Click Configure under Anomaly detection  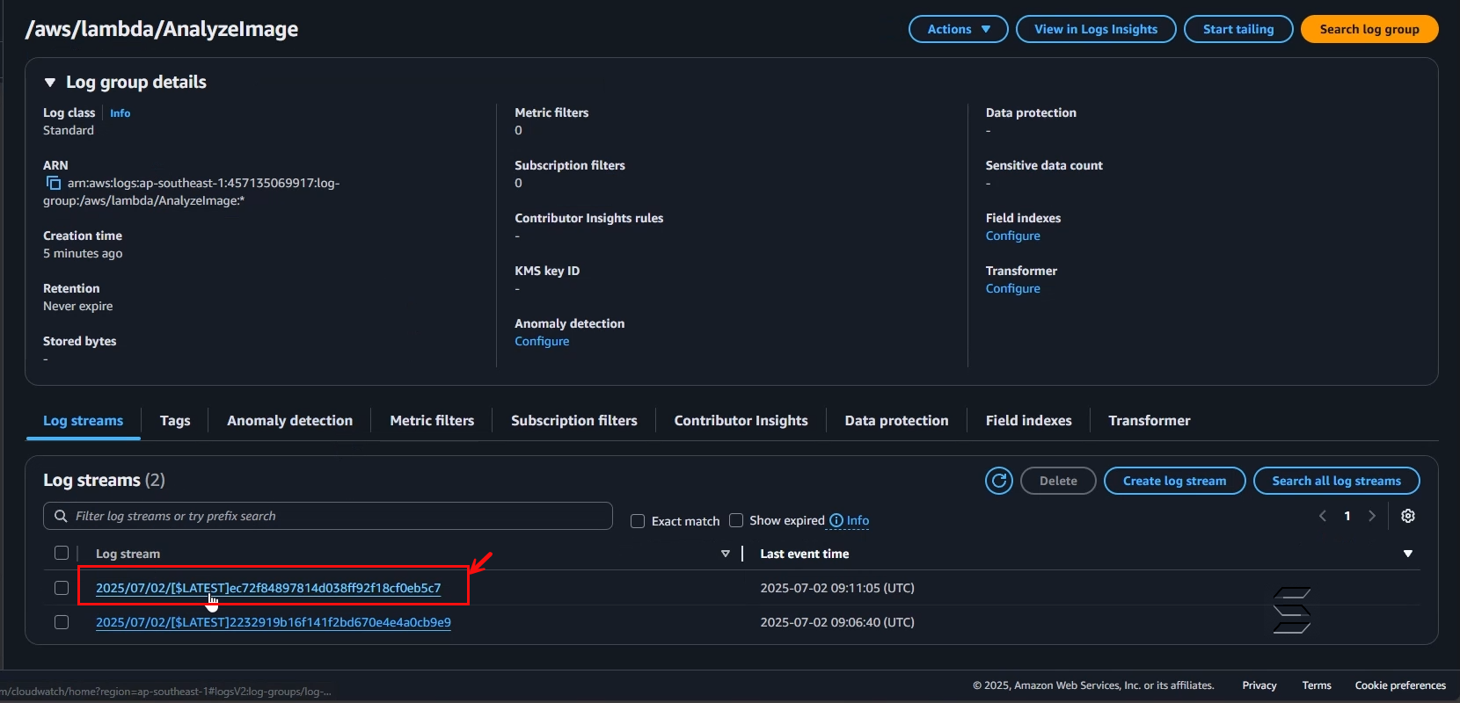pos(542,341)
